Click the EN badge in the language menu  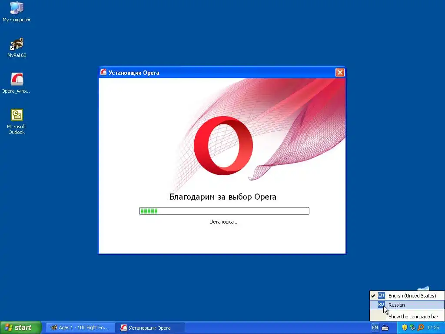(x=381, y=295)
